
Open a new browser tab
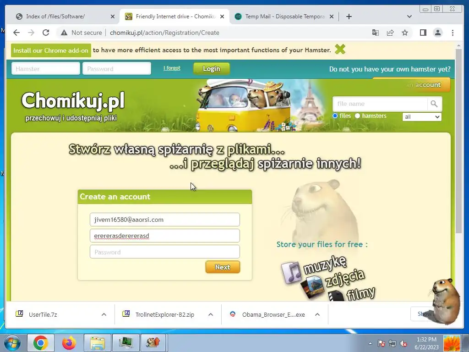pyautogui.click(x=349, y=16)
